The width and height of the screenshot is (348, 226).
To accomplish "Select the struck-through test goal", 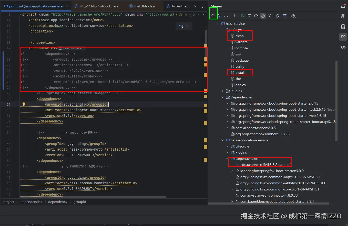I will [238, 54].
